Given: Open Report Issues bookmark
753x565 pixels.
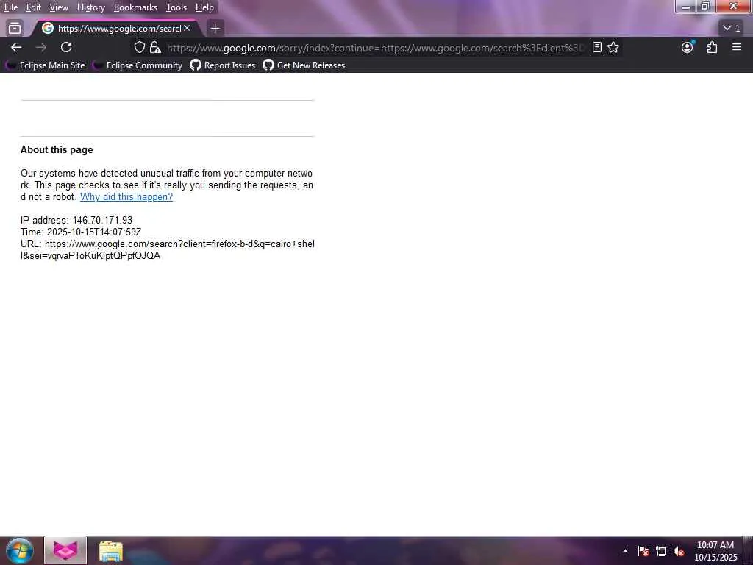Looking at the screenshot, I should (223, 65).
